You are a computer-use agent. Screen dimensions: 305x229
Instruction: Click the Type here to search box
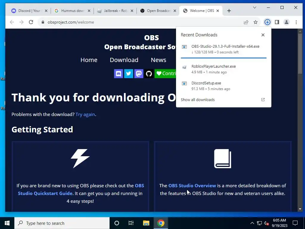(x=62, y=223)
